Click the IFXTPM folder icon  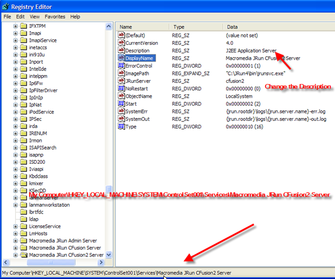(x=24, y=26)
